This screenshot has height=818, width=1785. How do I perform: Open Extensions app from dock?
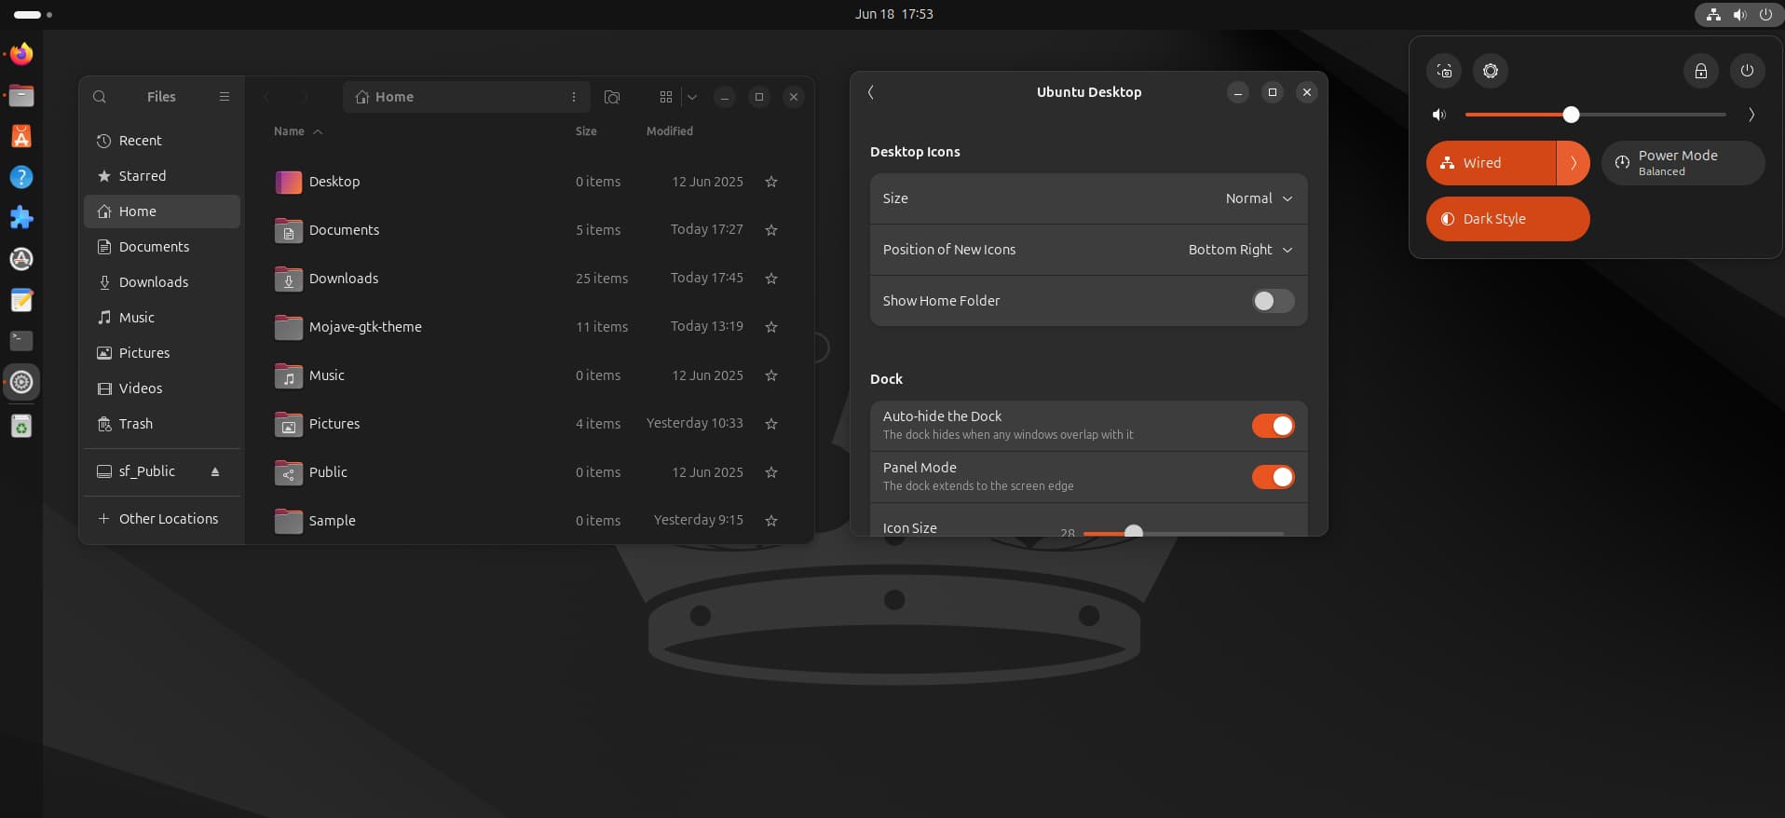pos(21,218)
